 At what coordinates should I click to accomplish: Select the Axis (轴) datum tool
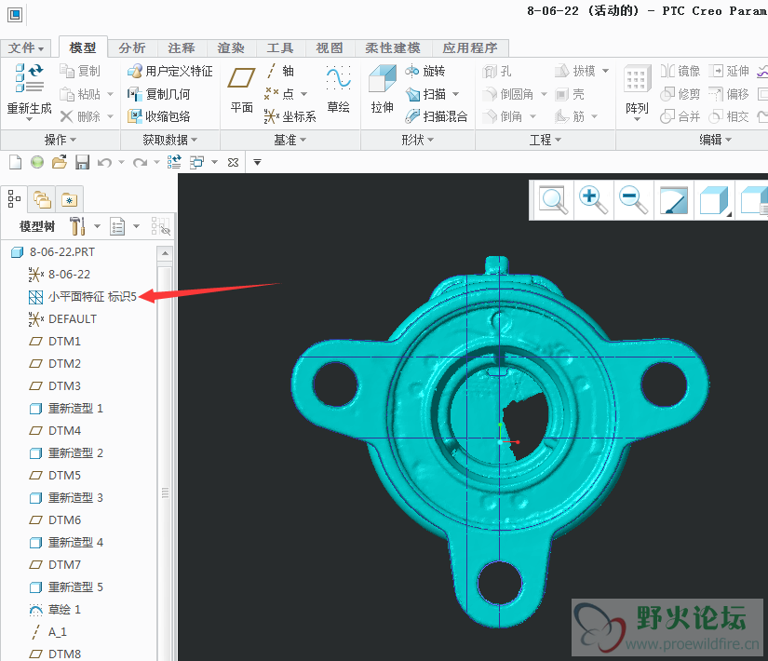(279, 71)
